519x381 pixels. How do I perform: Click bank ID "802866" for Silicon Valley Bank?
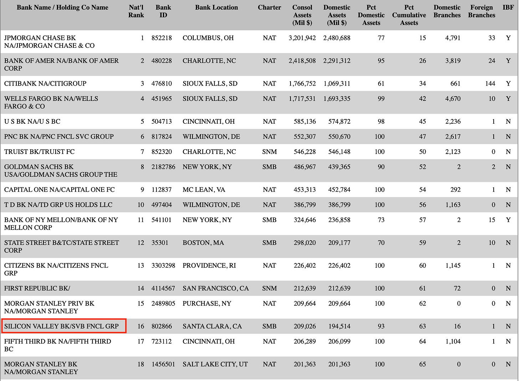(x=161, y=326)
